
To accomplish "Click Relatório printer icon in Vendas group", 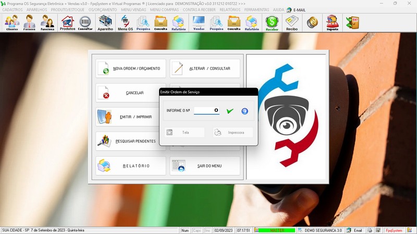I will [252, 23].
